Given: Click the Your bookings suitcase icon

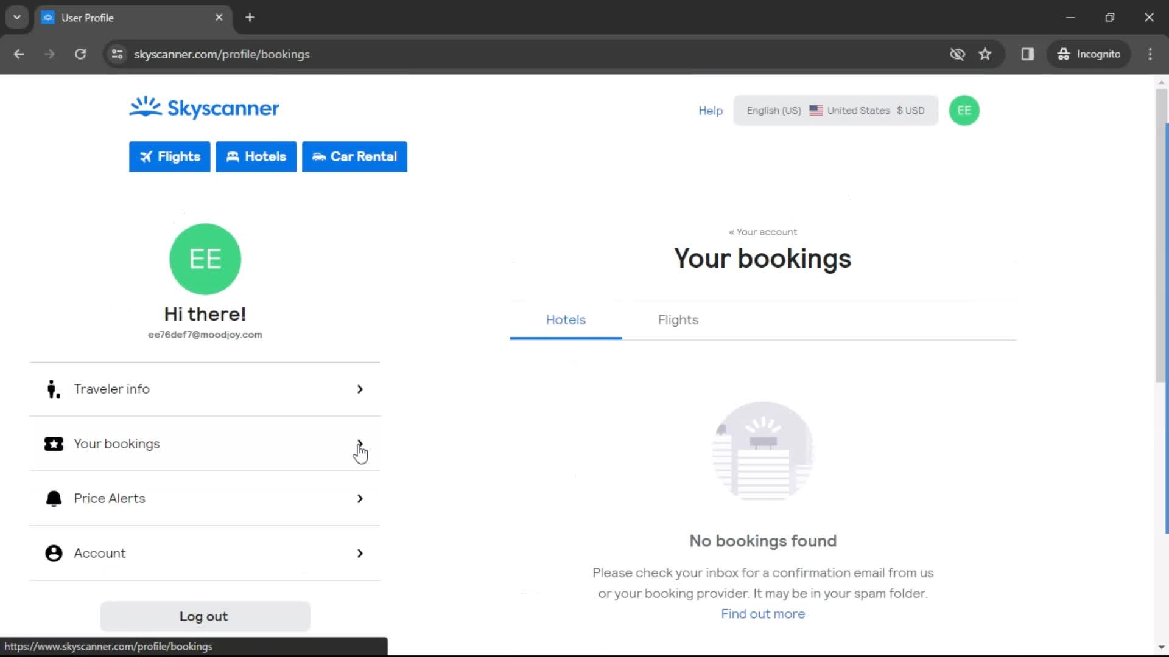Looking at the screenshot, I should (53, 443).
